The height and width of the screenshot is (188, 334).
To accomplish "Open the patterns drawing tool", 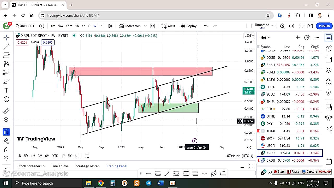I will [7, 64].
